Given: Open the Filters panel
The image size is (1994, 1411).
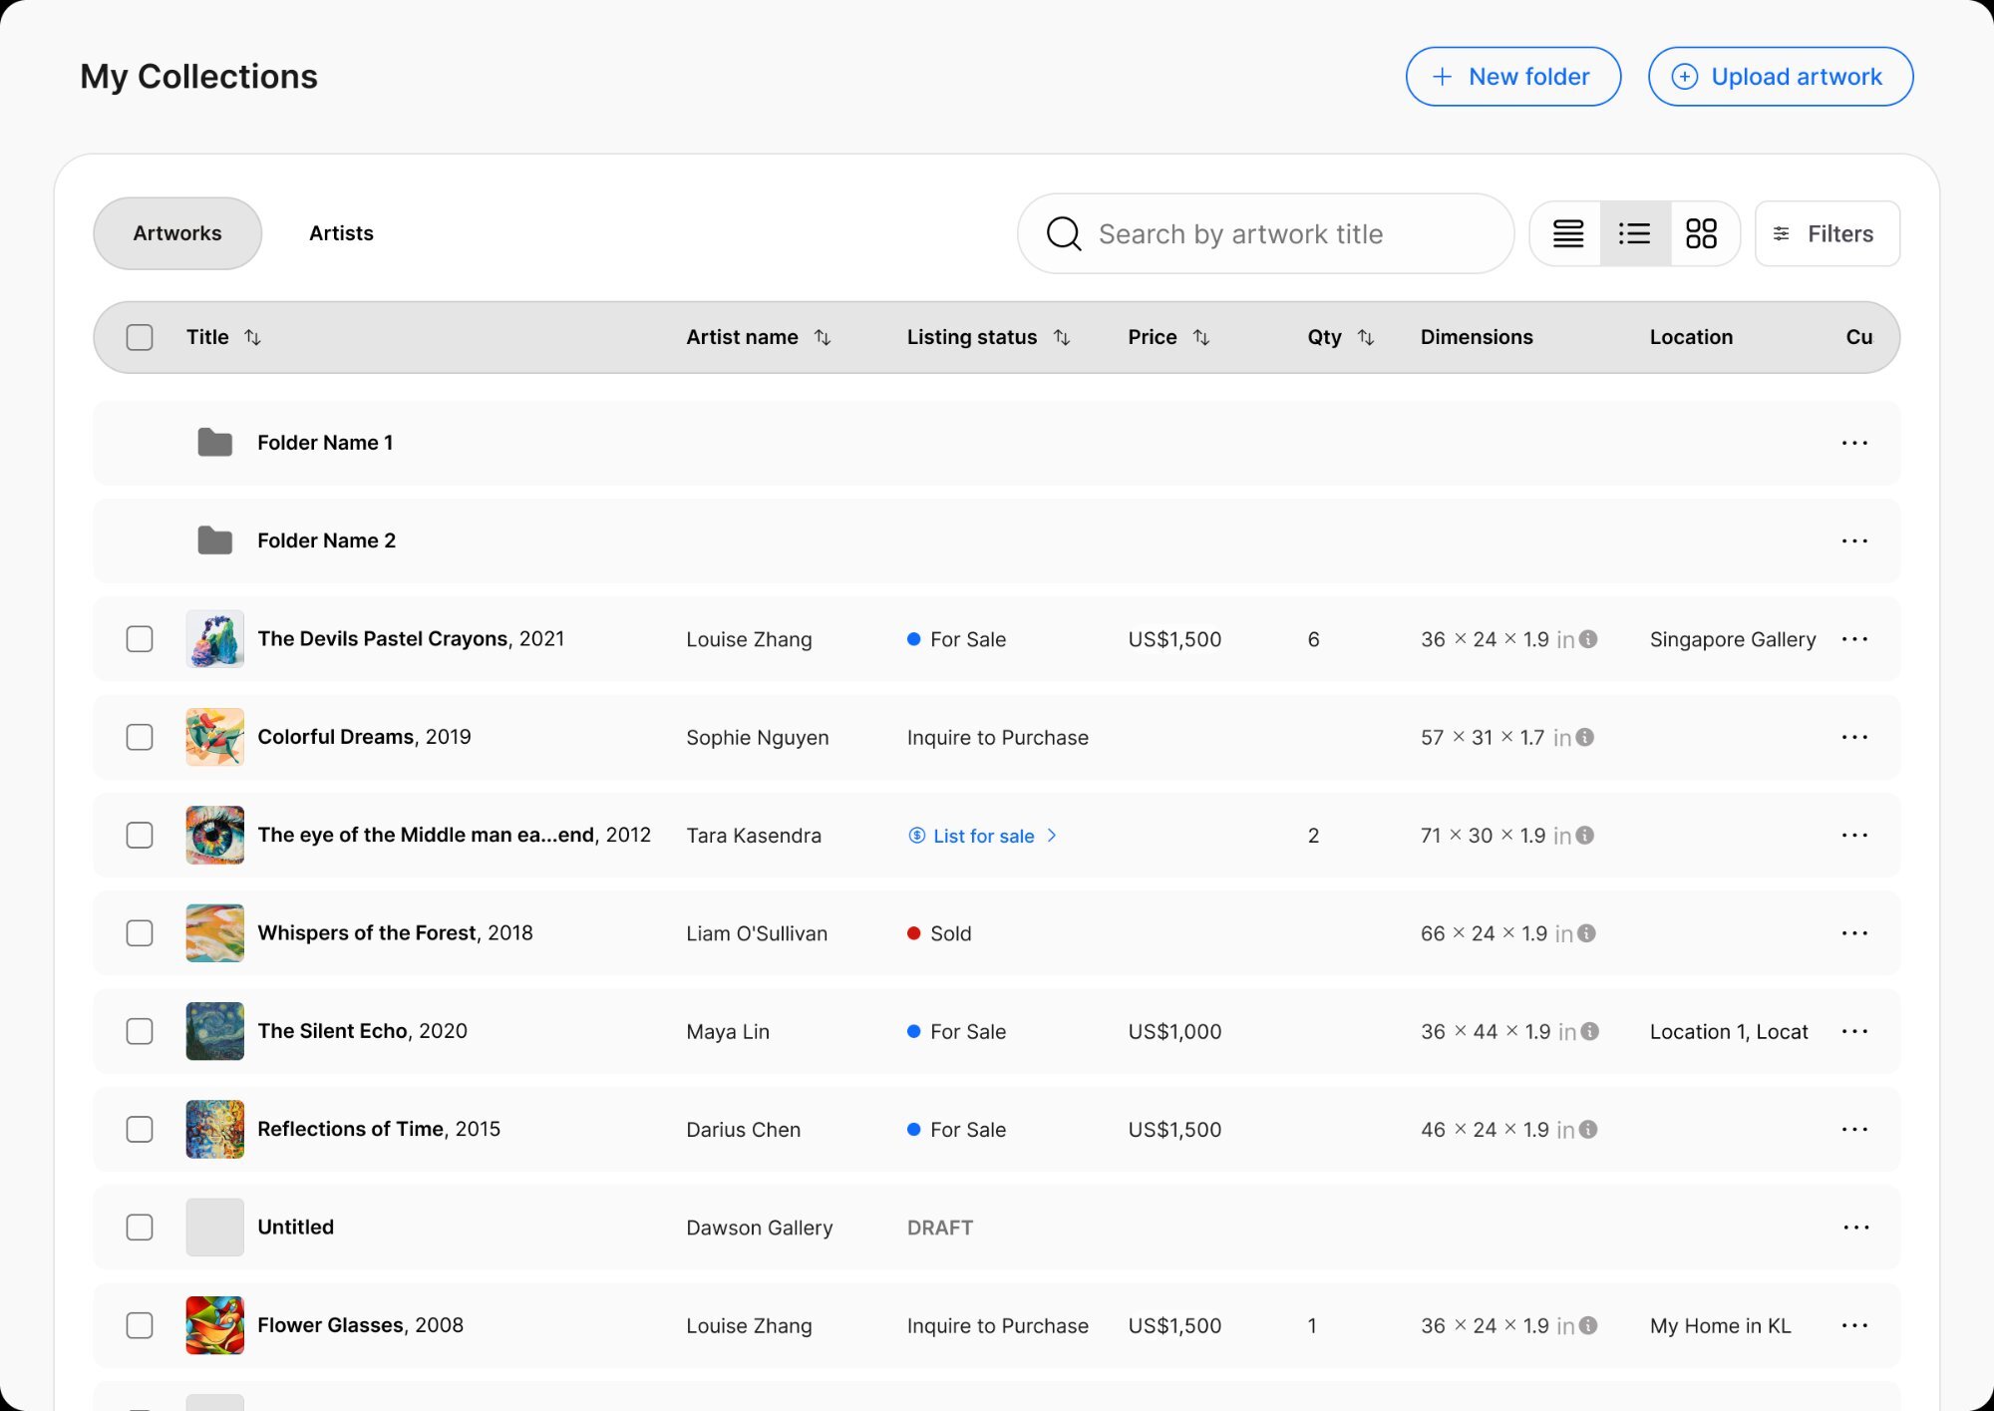Looking at the screenshot, I should (1826, 233).
